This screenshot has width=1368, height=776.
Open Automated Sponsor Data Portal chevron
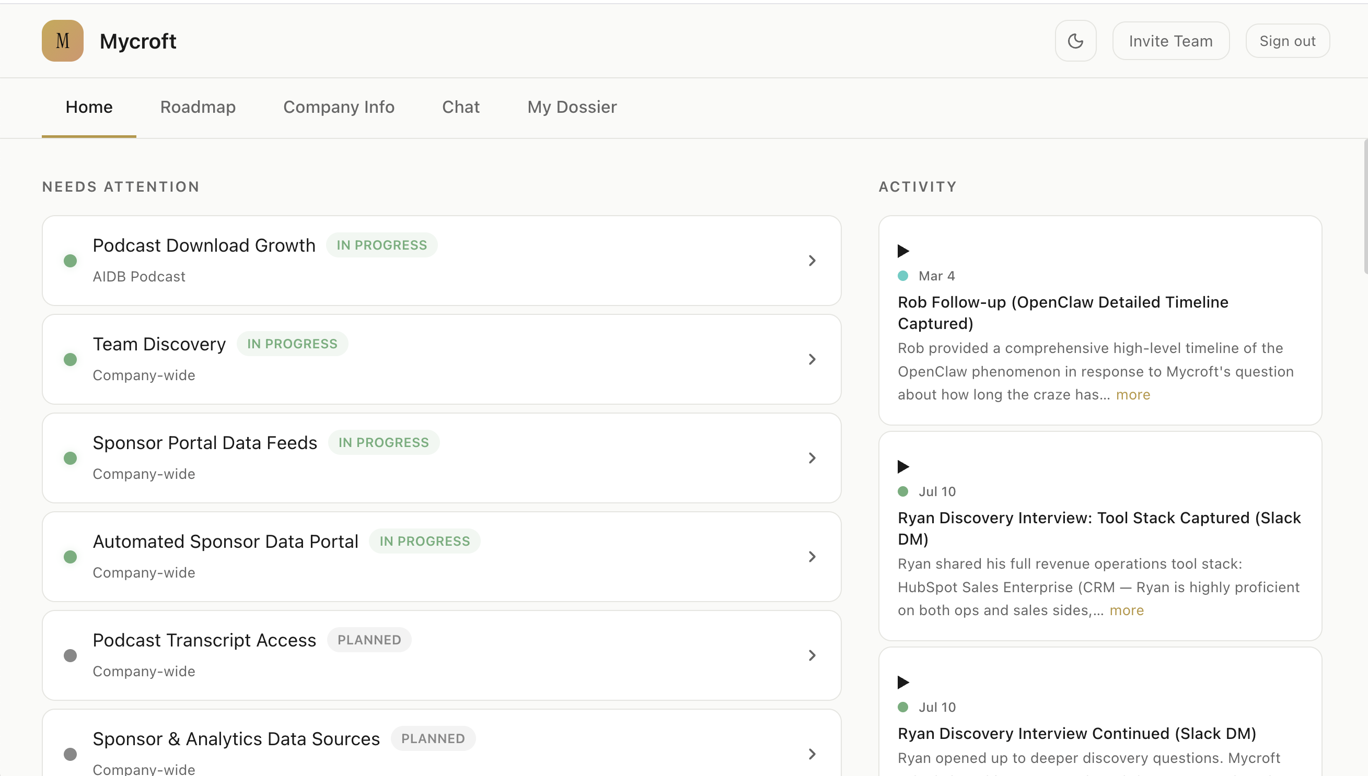click(811, 557)
